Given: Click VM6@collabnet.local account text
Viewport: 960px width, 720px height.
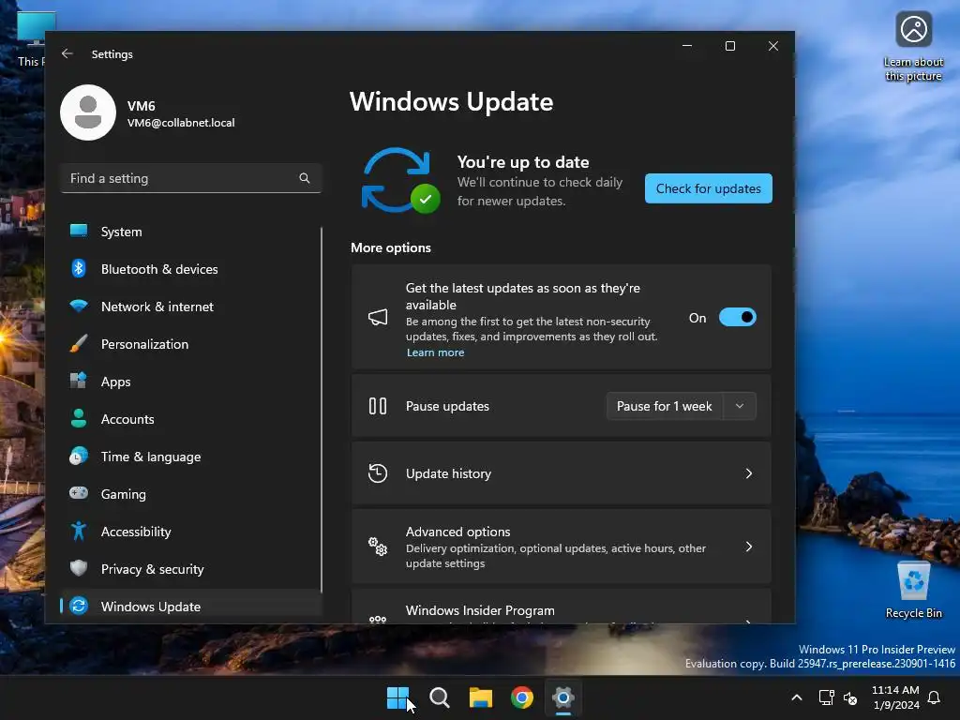Looking at the screenshot, I should point(181,123).
